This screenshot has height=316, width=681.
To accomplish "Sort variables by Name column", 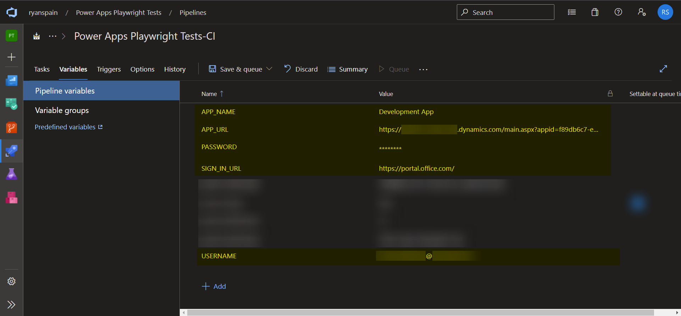I will pyautogui.click(x=212, y=94).
